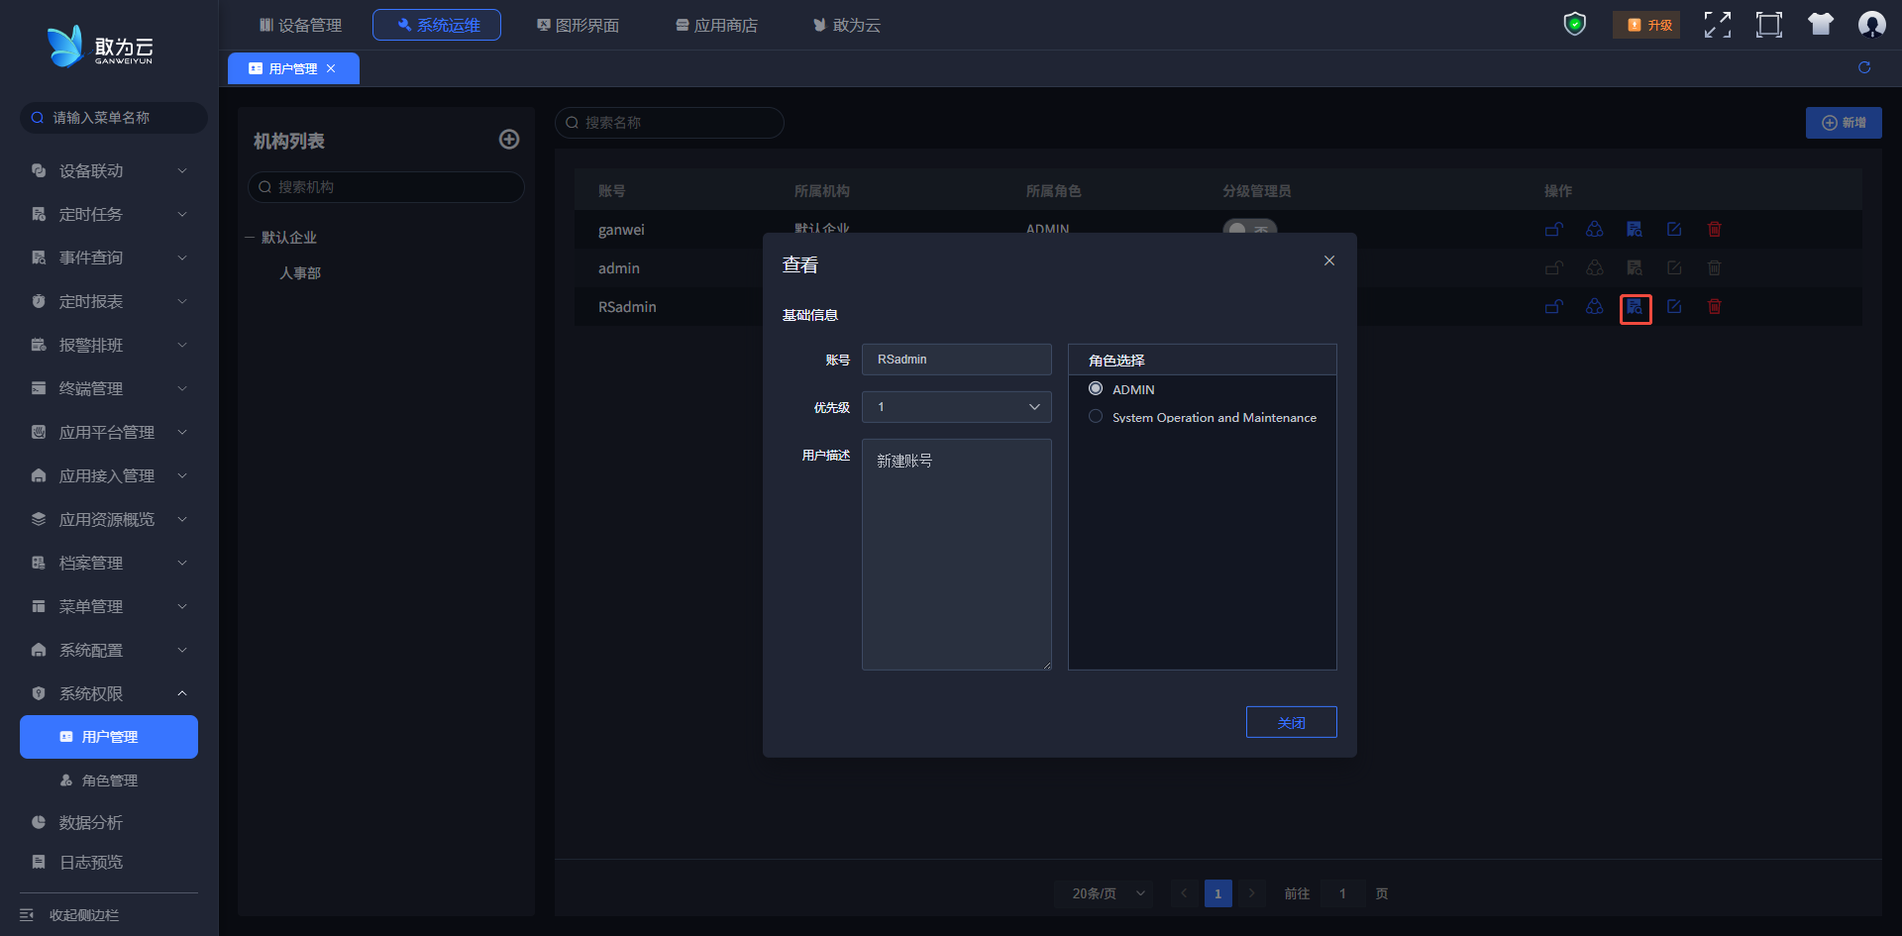
Task: Click the 关闭 button in dialog
Action: click(x=1291, y=722)
